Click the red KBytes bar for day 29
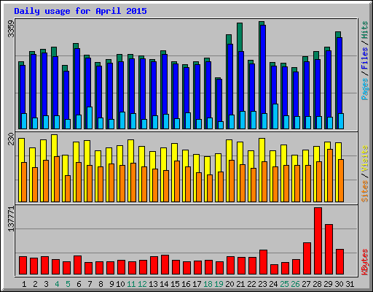This screenshot has height=292, width=373. (x=329, y=250)
